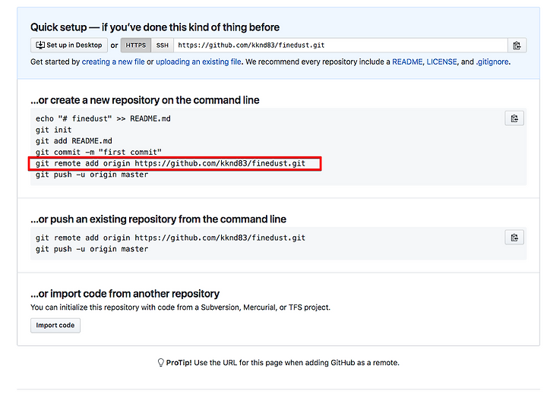
Task: Click the git push -u origin master line in push section
Action: point(92,249)
